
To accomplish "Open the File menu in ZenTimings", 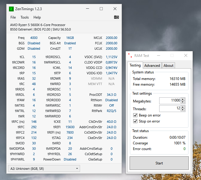I will [x=13, y=17].
